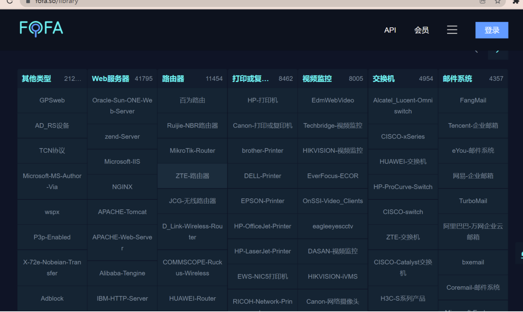Click the browser reload icon
The width and height of the screenshot is (523, 312).
tap(10, 2)
